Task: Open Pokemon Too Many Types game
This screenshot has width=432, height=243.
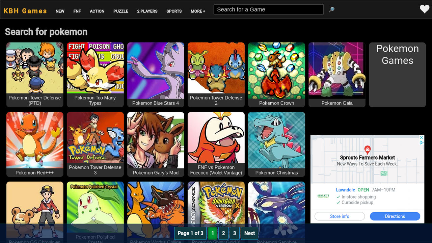Action: coord(95,75)
